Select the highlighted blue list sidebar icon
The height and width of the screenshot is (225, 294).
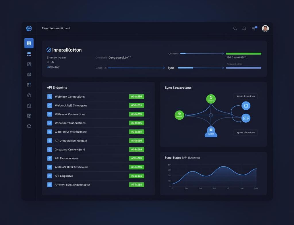pos(29,43)
